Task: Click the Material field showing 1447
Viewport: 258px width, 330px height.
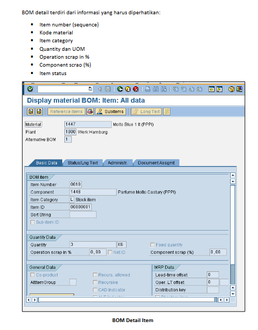Action: 88,124
